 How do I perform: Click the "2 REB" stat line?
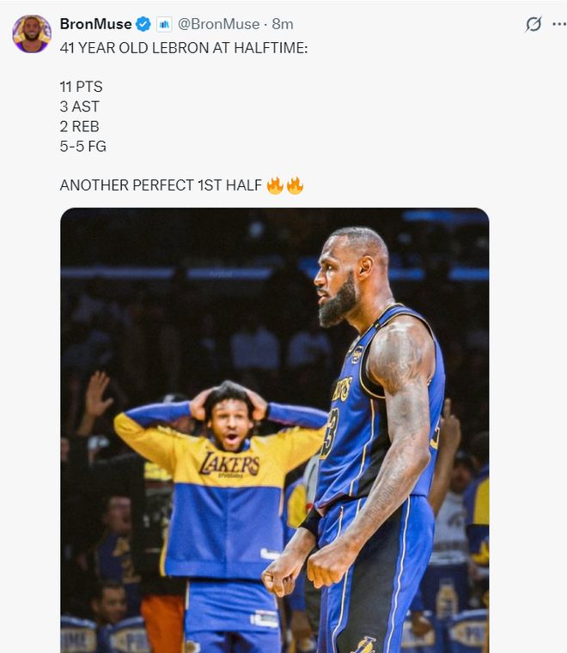(x=79, y=126)
